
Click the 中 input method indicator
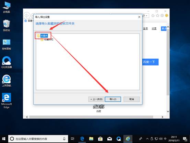(165, 139)
